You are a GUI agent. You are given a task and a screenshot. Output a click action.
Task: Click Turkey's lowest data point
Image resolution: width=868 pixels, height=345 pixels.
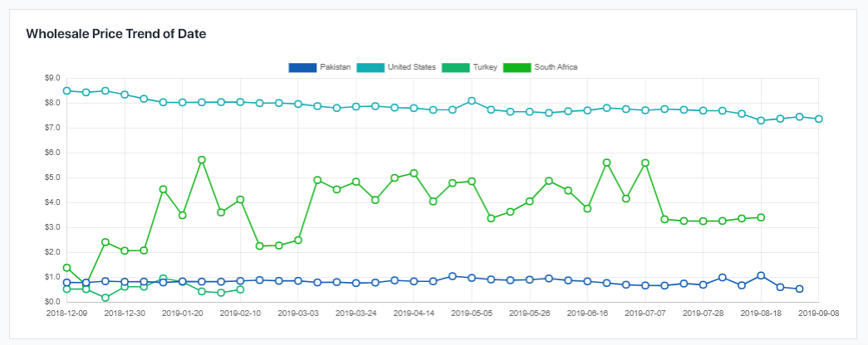point(105,298)
